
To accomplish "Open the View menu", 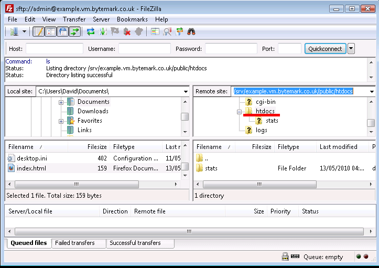I will [x=49, y=19].
